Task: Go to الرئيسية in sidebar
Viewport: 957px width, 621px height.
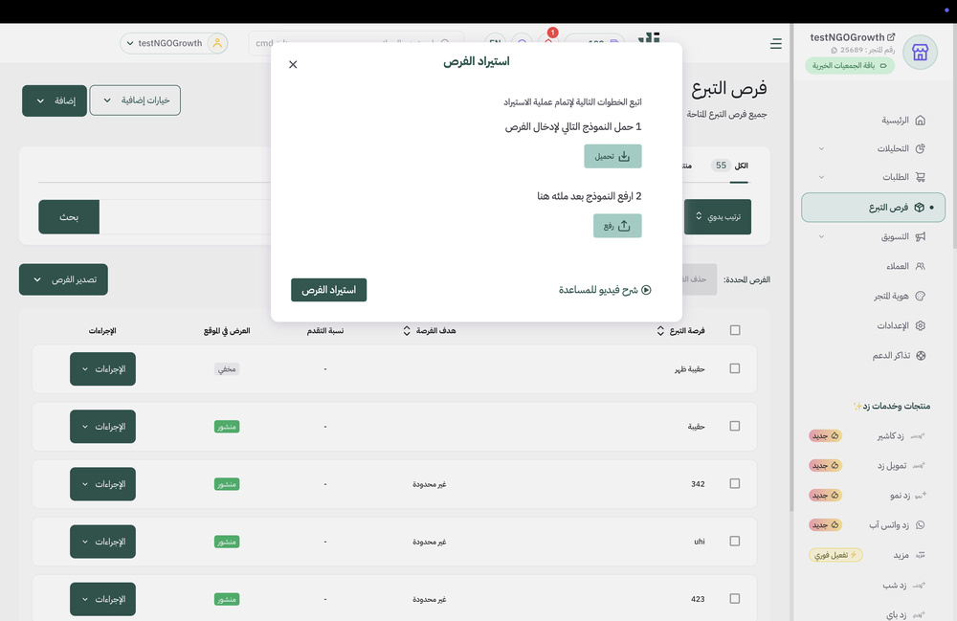Action: point(903,121)
